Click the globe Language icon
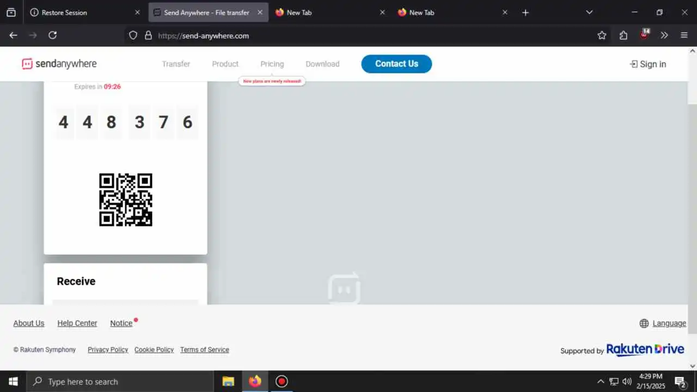The height and width of the screenshot is (392, 697). click(644, 323)
